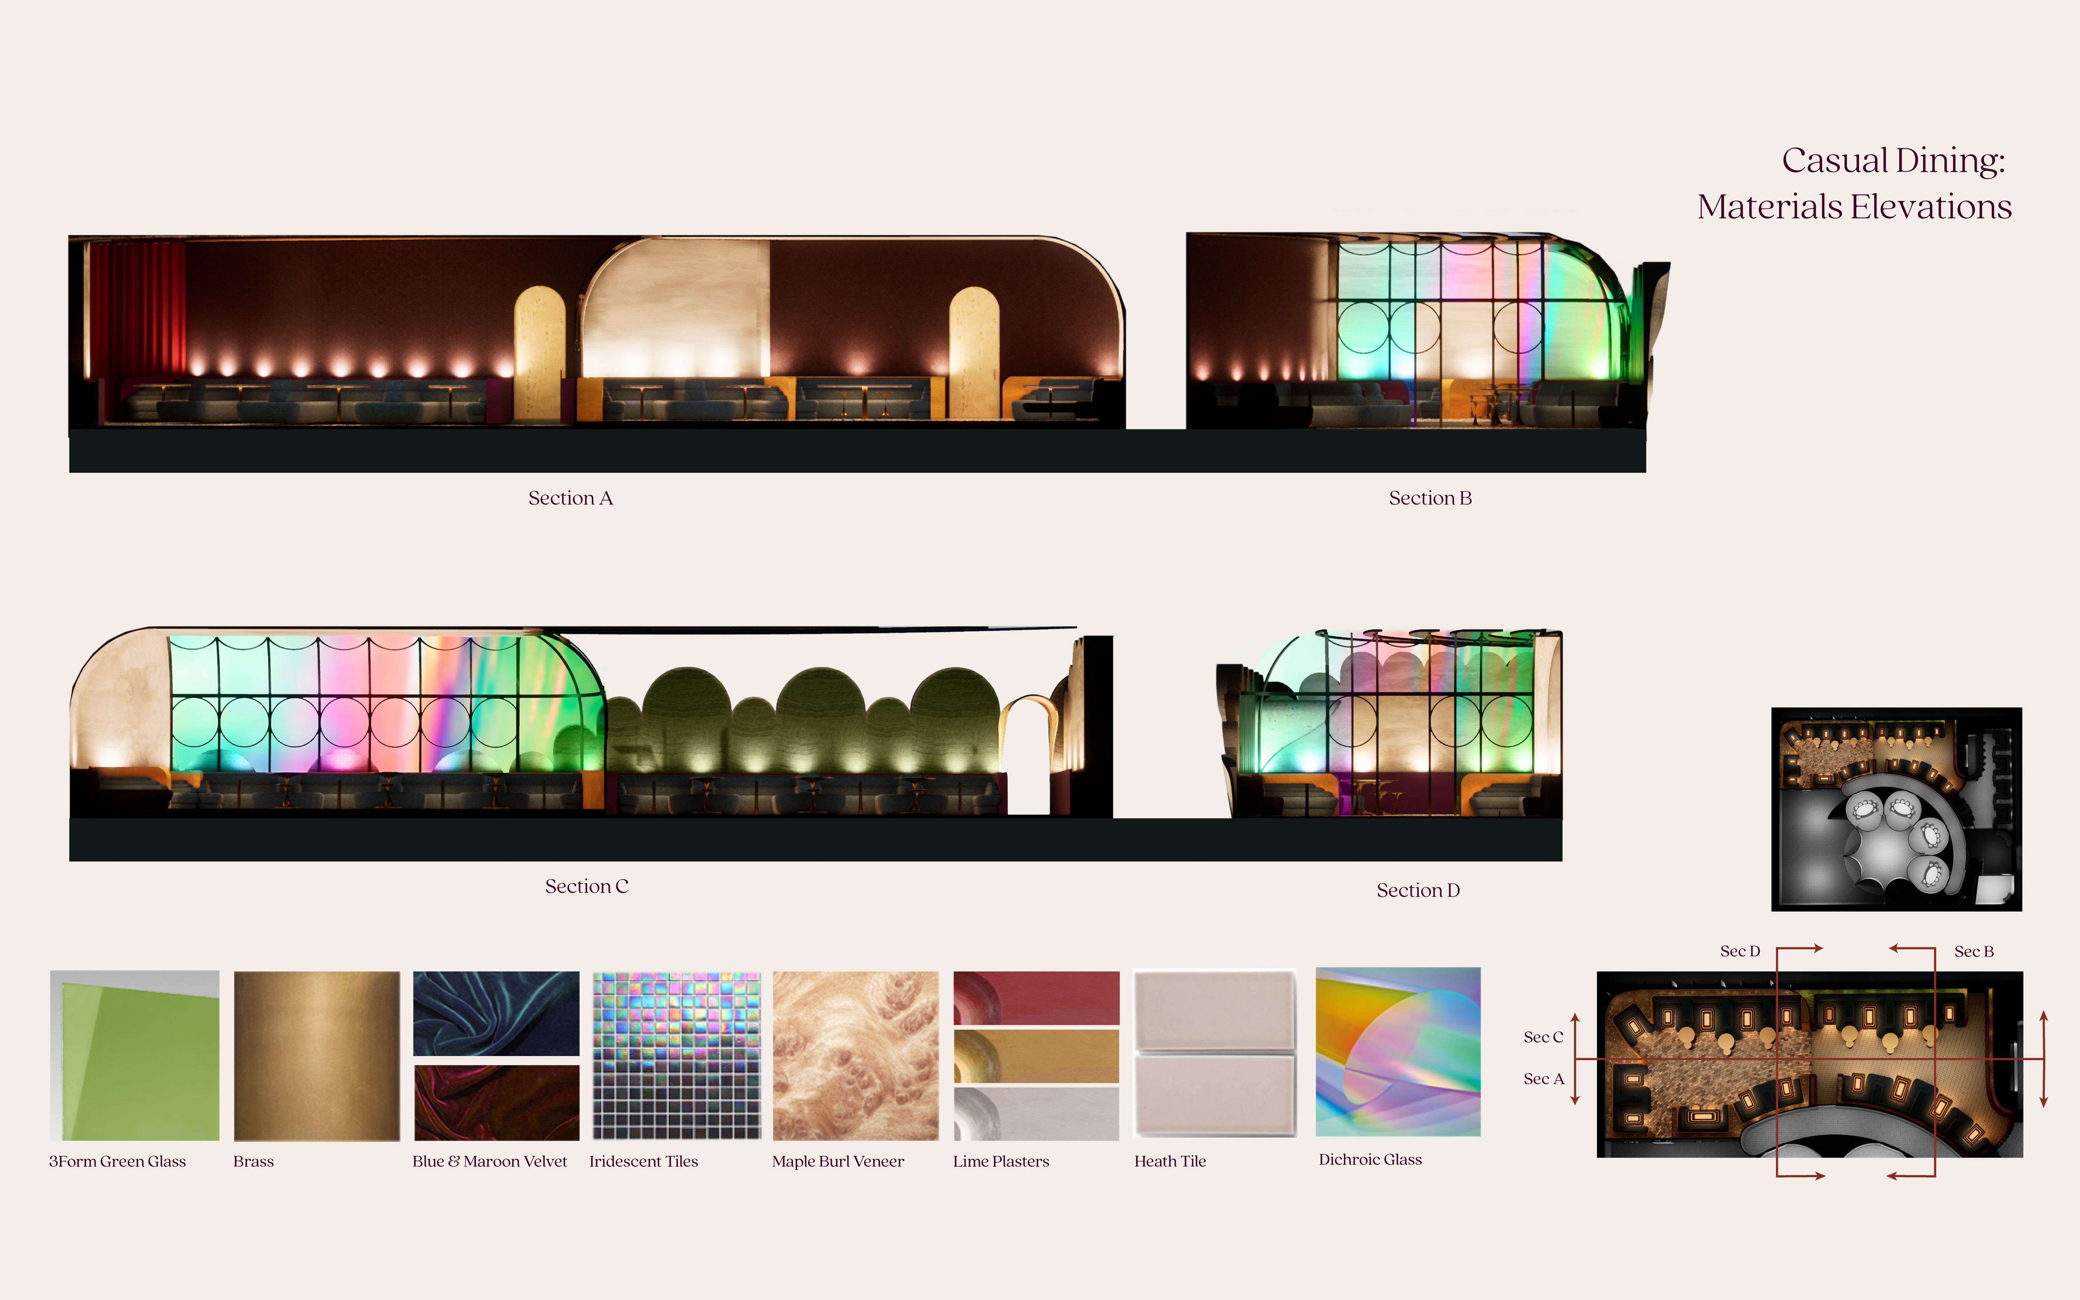Click the Sec B arrow marker label

1974,951
